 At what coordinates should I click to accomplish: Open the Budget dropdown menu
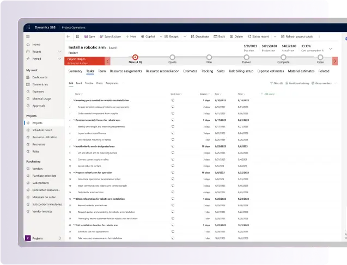tap(172, 36)
